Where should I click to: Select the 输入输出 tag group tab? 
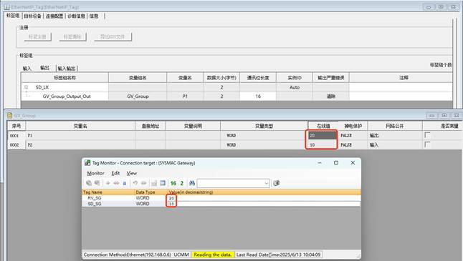67,69
